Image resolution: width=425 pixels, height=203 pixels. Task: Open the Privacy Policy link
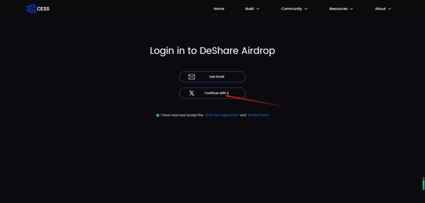pos(258,115)
